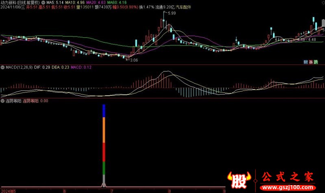Click the month 7 time axis marker
Screen dimensions: 325x193
point(112,191)
